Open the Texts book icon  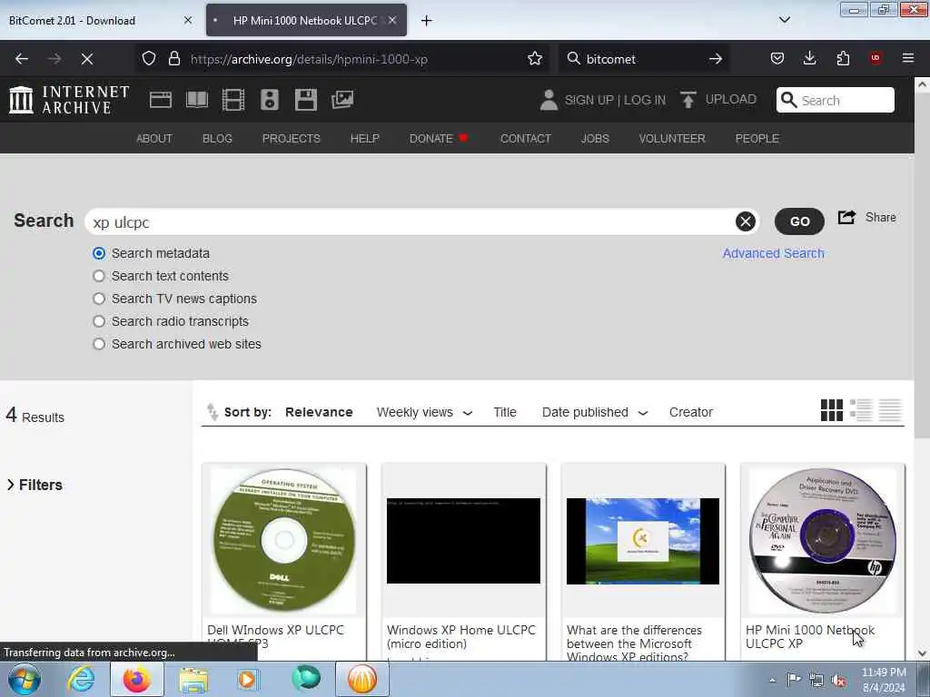[x=197, y=100]
